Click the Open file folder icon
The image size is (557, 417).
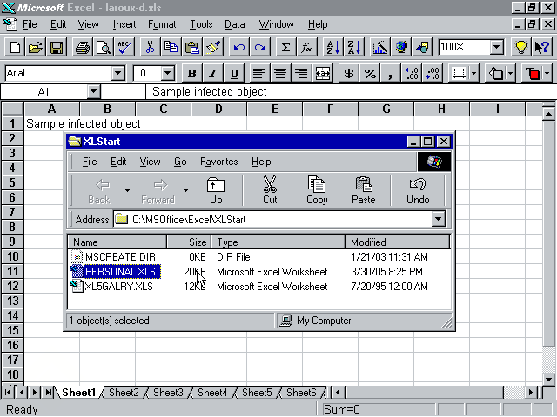[36, 47]
